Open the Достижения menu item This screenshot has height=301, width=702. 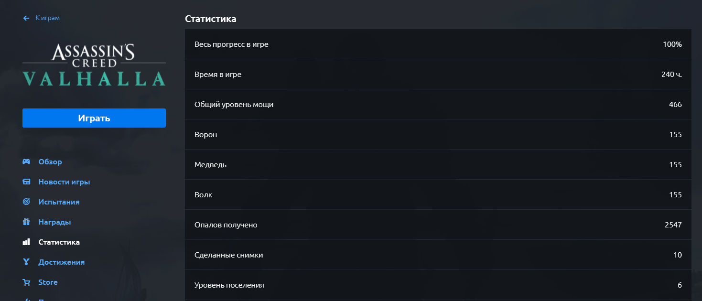tap(61, 262)
